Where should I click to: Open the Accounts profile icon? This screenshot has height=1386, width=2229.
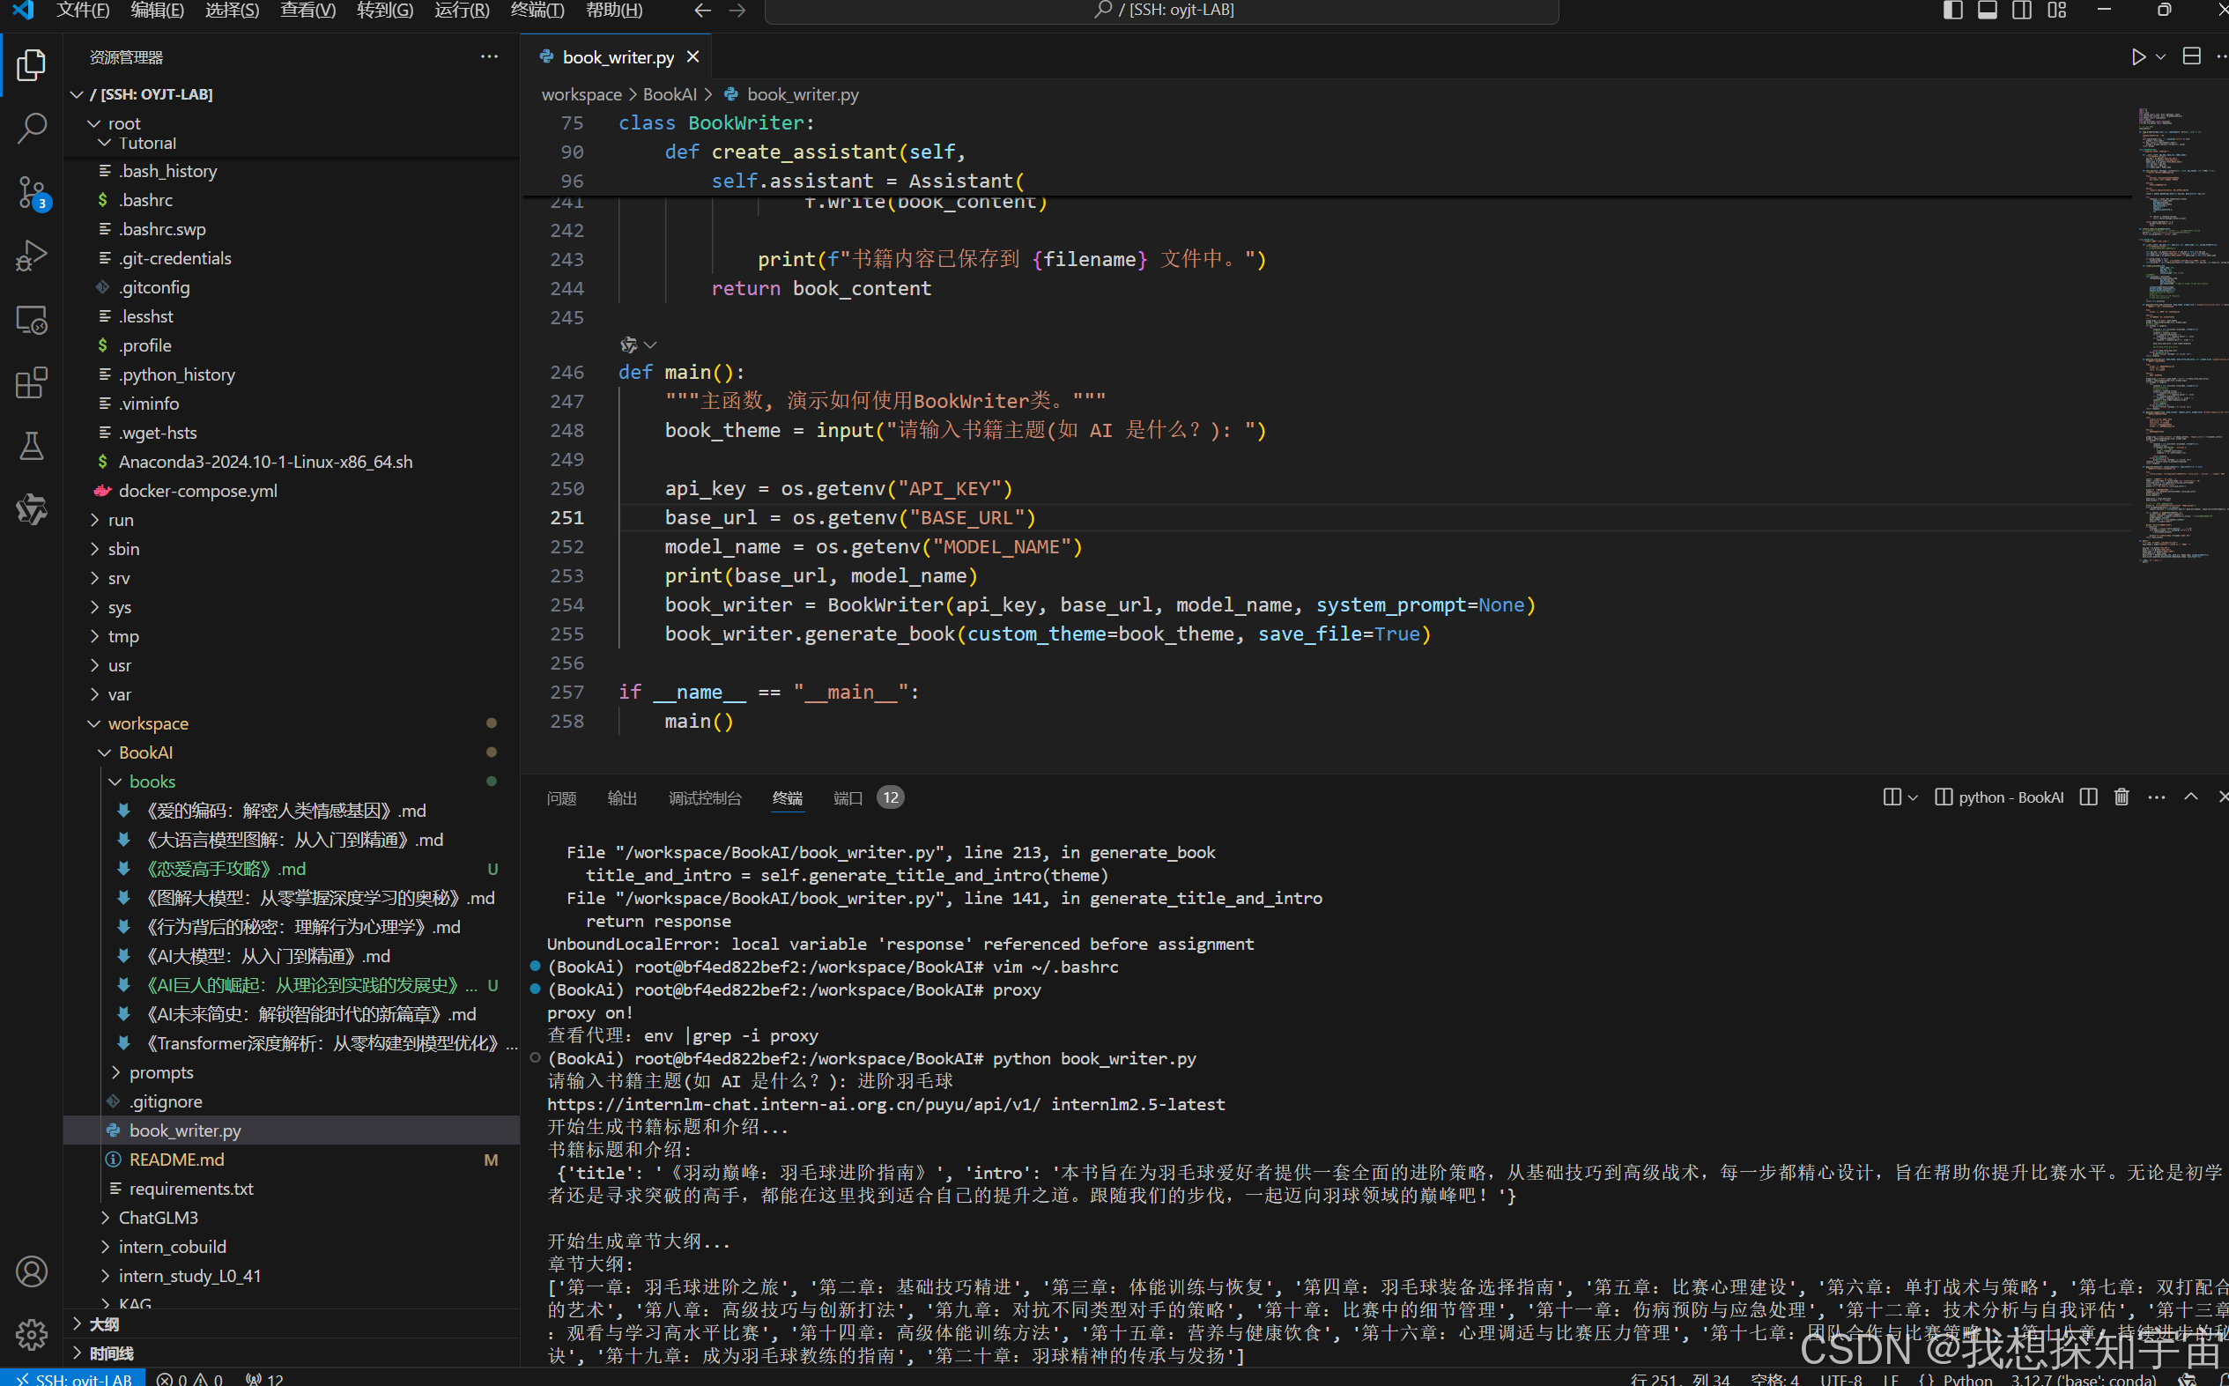31,1271
